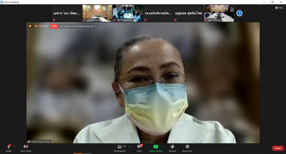286x154 pixels.
Task: Select participant tile รองอธิบดีกรมกิจ...
Action: 158,13
